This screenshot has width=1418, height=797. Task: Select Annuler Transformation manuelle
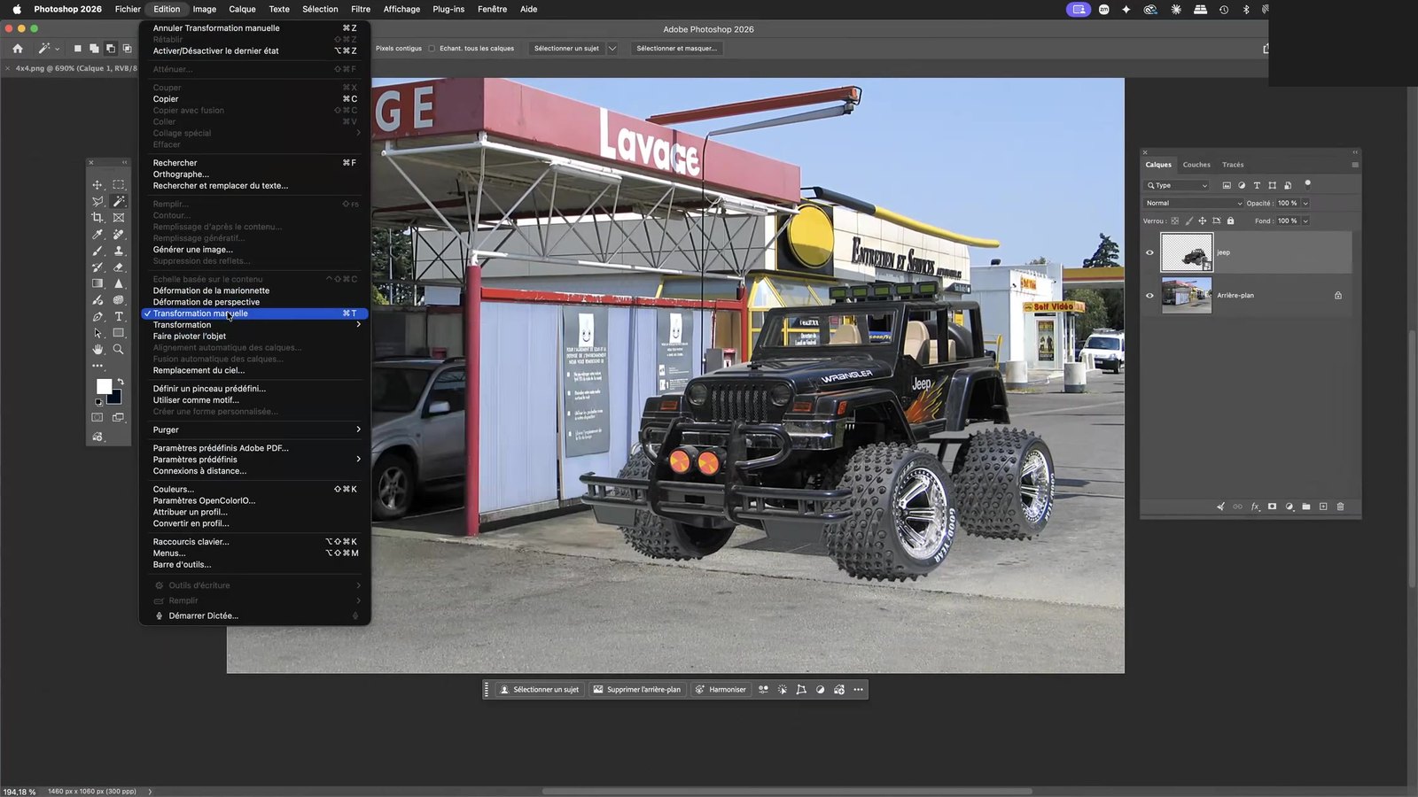[255, 28]
